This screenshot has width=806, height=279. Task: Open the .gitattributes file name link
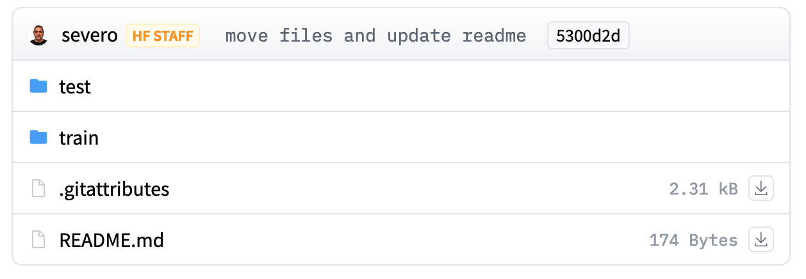pyautogui.click(x=114, y=189)
